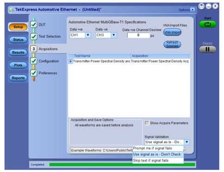Choose Skip test if signal fails
The width and height of the screenshot is (224, 172).
[x=158, y=160]
